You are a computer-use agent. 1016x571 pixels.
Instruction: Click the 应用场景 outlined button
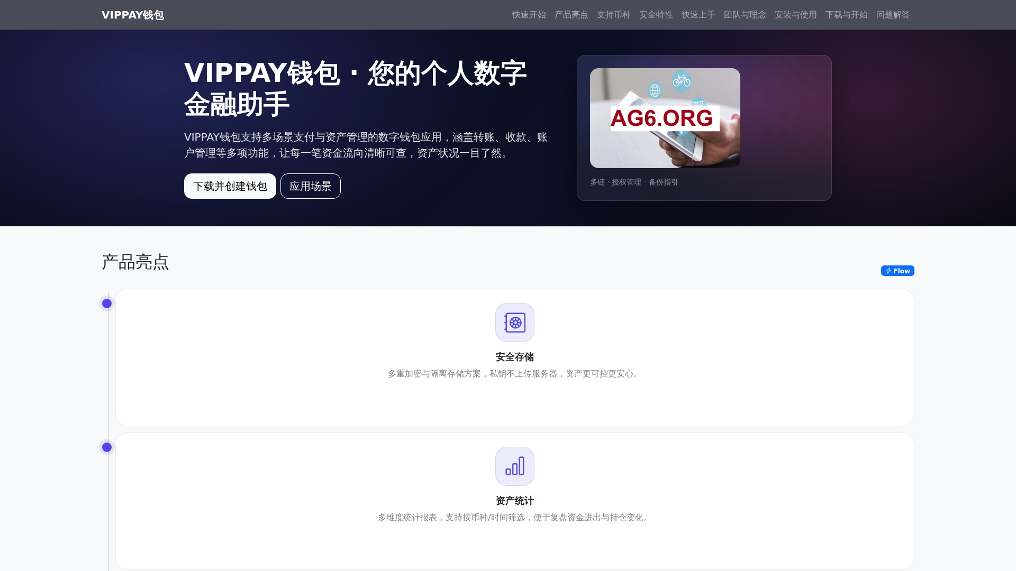(311, 186)
